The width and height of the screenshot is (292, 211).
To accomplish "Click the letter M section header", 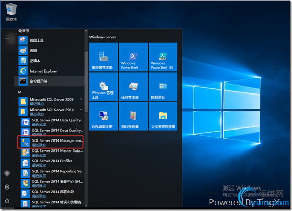I will tap(20, 92).
